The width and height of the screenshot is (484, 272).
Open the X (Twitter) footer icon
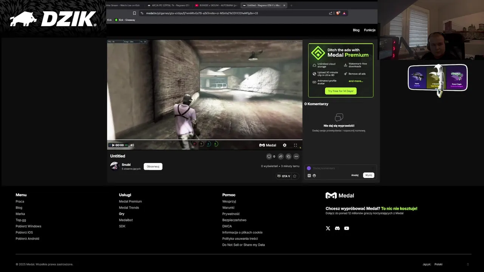(328, 228)
